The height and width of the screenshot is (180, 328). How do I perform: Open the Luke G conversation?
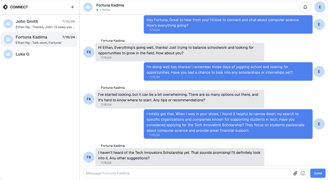point(39,54)
